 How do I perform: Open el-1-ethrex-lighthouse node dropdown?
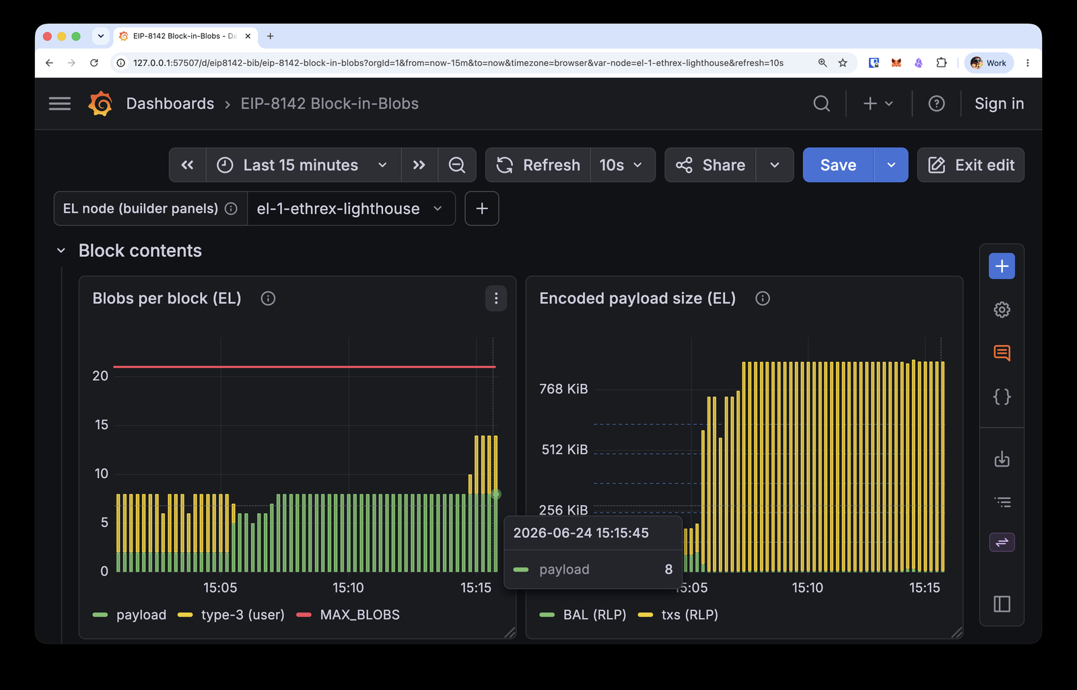pyautogui.click(x=351, y=208)
